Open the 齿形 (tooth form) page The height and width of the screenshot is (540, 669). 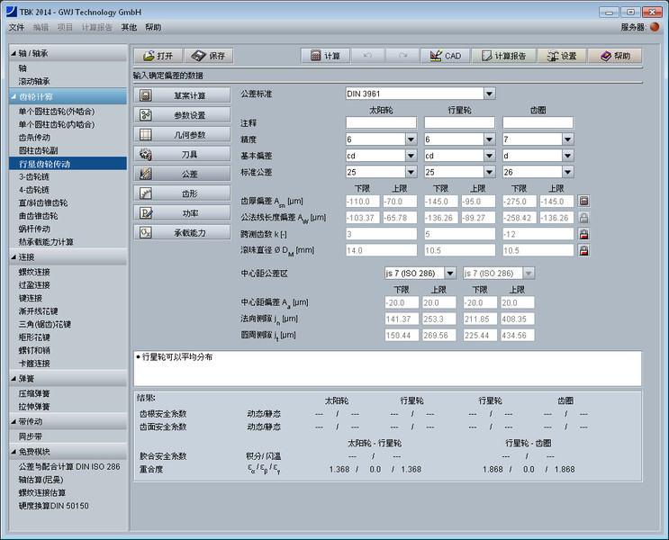[183, 193]
